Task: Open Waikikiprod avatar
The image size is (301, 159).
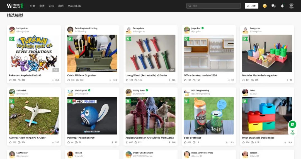Action: [x=70, y=92]
